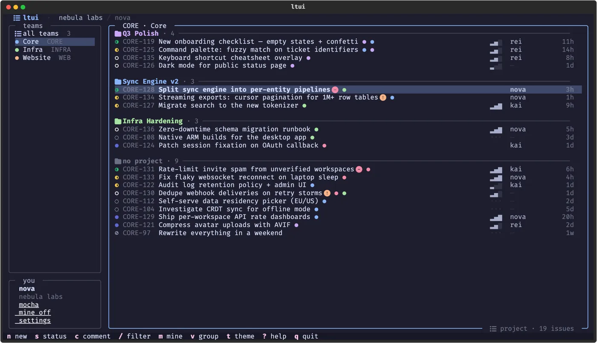This screenshot has width=597, height=343.
Task: Click assignee rei on CORE-121
Action: tap(516, 225)
